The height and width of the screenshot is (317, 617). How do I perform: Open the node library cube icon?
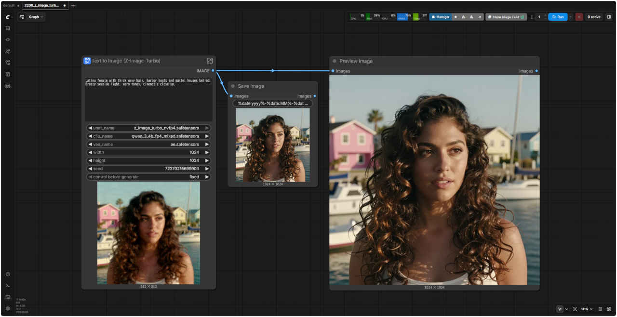click(x=8, y=40)
